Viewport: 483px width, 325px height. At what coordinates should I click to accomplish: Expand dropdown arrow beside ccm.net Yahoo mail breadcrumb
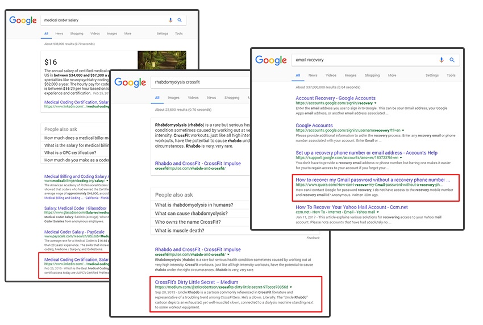click(378, 213)
